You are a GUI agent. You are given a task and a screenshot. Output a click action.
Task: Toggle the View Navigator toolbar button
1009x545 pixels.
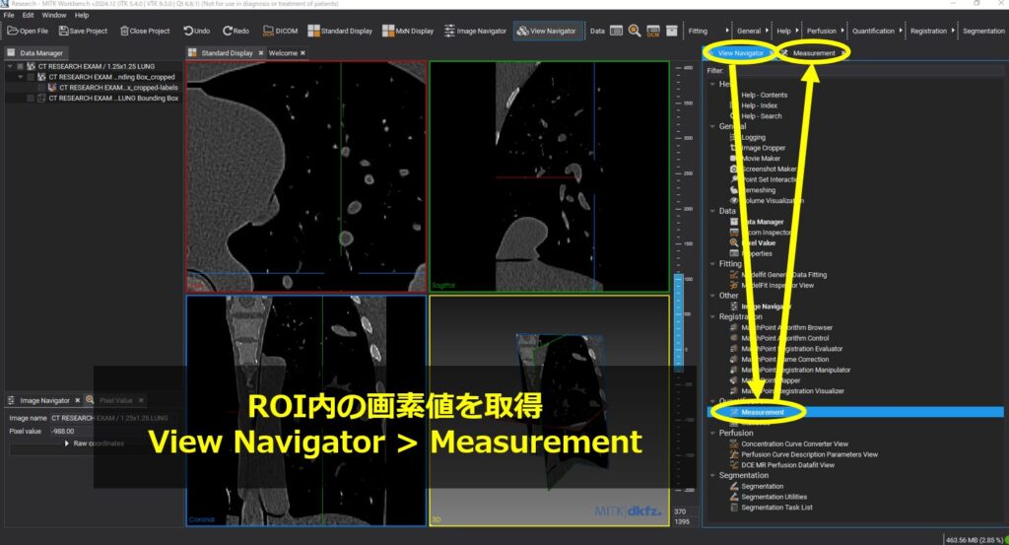click(547, 31)
